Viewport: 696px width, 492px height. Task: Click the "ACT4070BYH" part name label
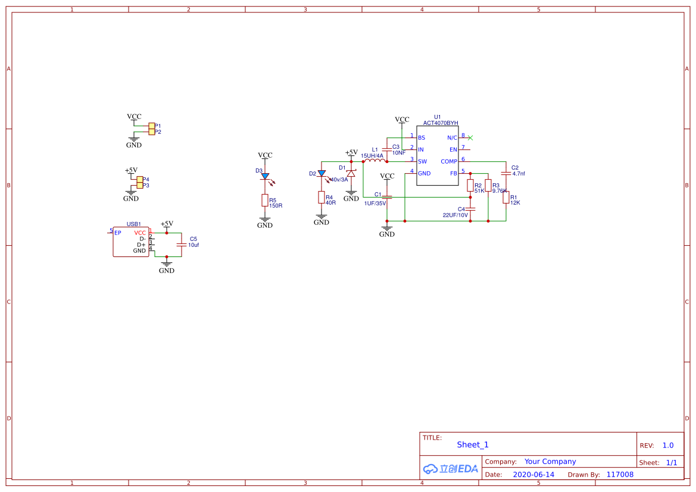pos(441,123)
